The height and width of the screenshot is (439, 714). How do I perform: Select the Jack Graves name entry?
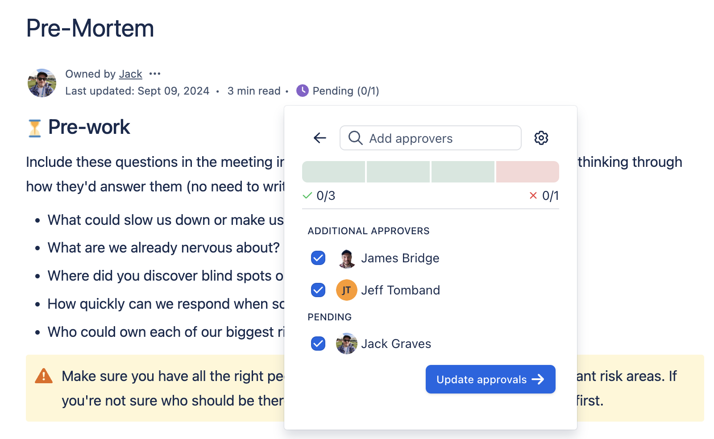coord(396,344)
